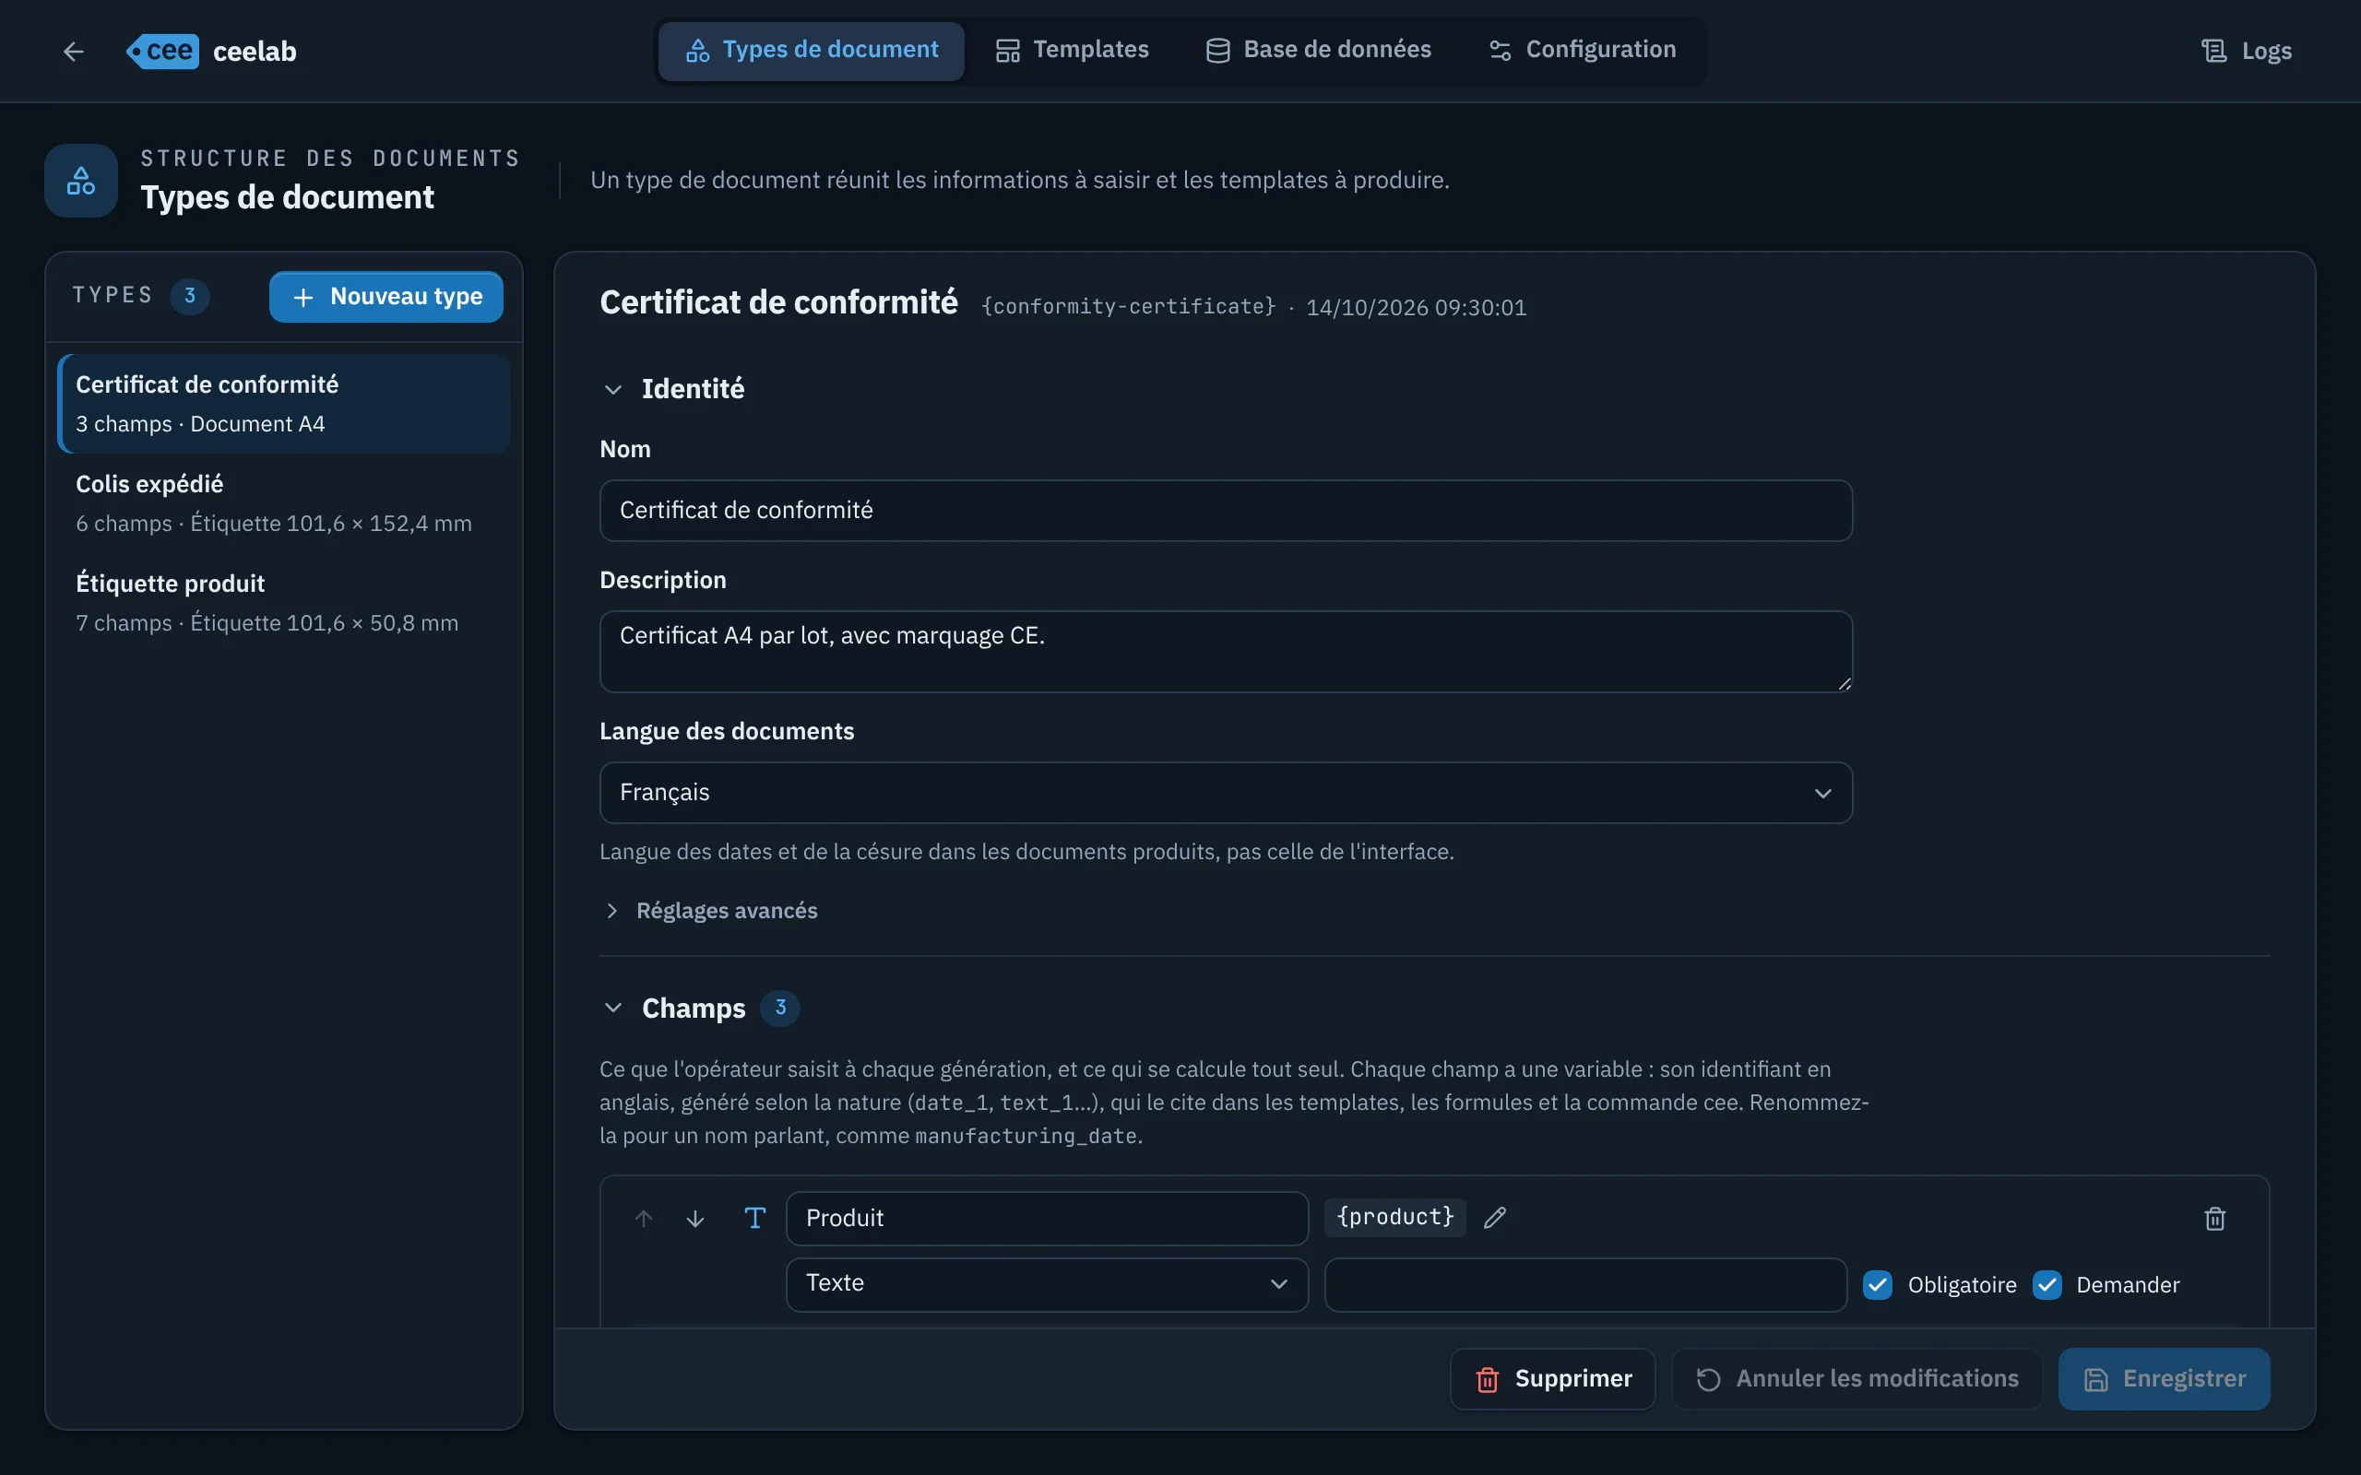
Task: Collapse the Identité section
Action: [612, 389]
